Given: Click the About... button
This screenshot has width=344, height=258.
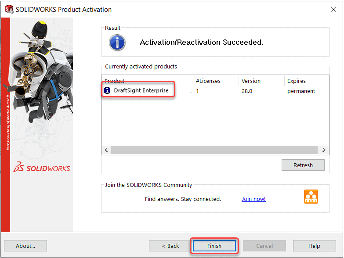Looking at the screenshot, I should click(25, 246).
